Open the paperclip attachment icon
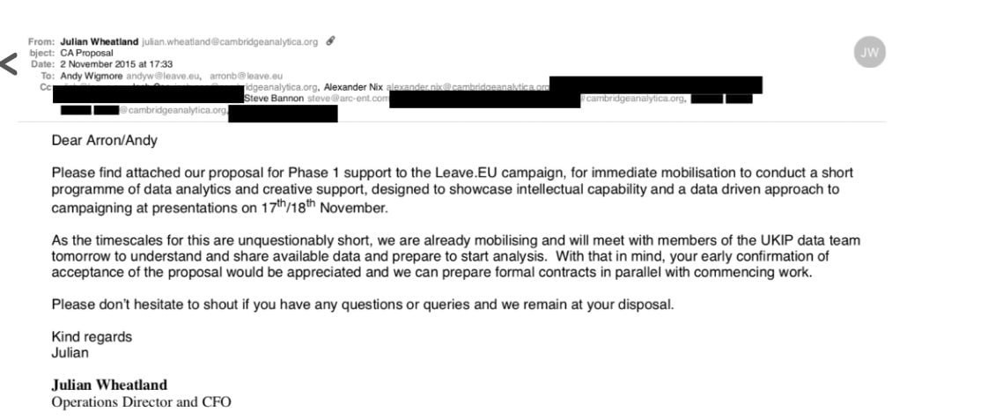The height and width of the screenshot is (419, 988). pos(330,41)
